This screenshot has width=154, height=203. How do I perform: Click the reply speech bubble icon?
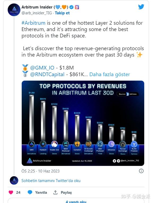click(x=30, y=192)
